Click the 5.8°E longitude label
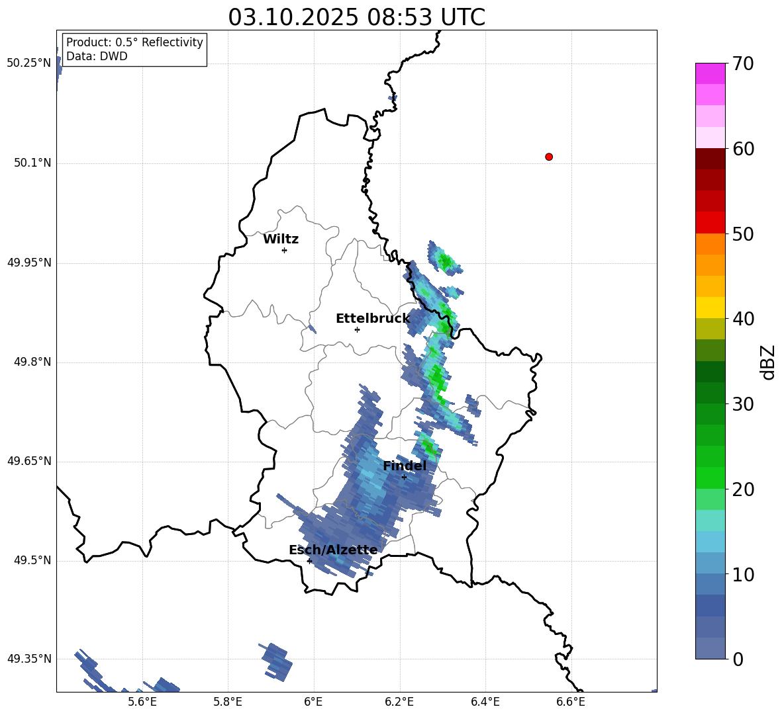The width and height of the screenshot is (784, 715). click(228, 702)
